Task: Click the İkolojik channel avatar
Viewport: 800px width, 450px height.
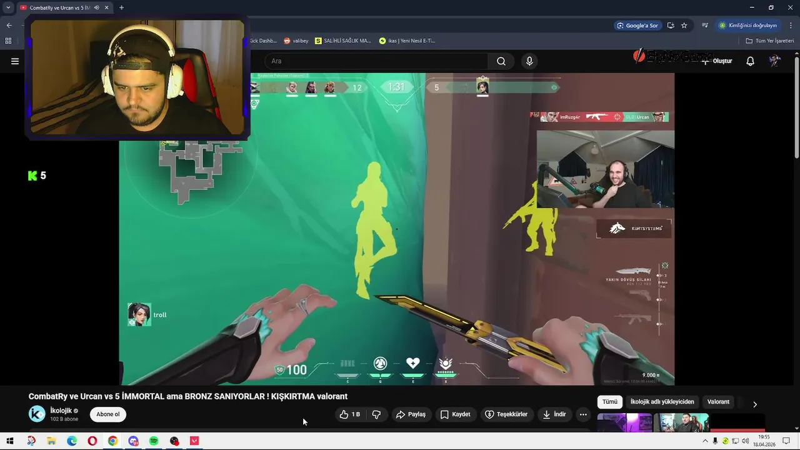Action: coord(37,414)
